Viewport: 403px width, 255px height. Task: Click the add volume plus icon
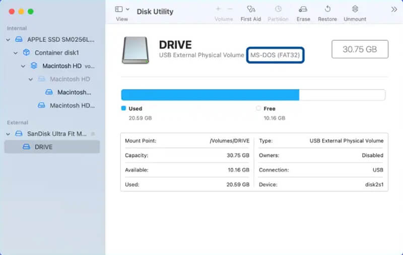click(218, 9)
